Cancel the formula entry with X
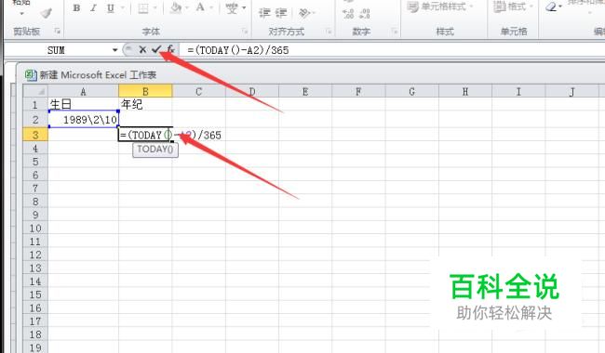The image size is (605, 353). (142, 49)
